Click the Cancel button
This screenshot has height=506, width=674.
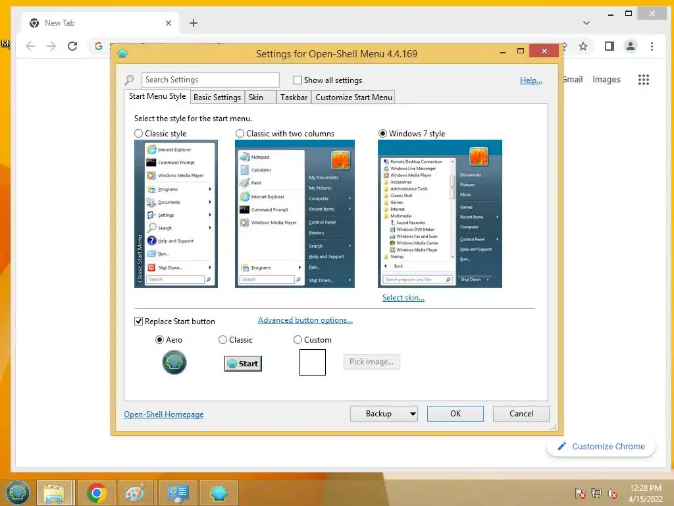point(521,414)
